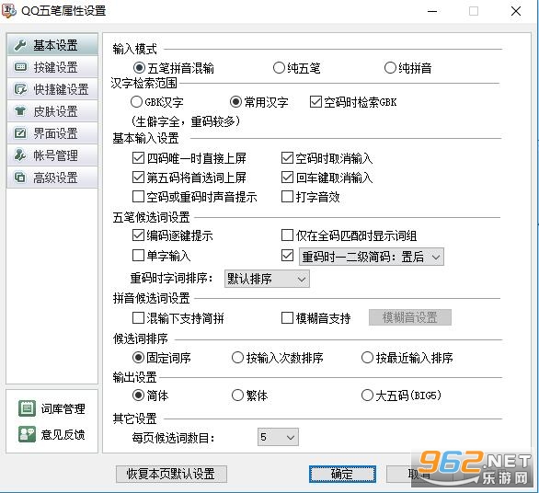Click the keyboard icon beside 按键设置
539x493 pixels.
coord(20,67)
